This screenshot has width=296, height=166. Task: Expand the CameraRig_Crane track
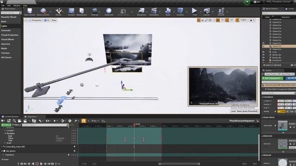[x=2, y=147]
